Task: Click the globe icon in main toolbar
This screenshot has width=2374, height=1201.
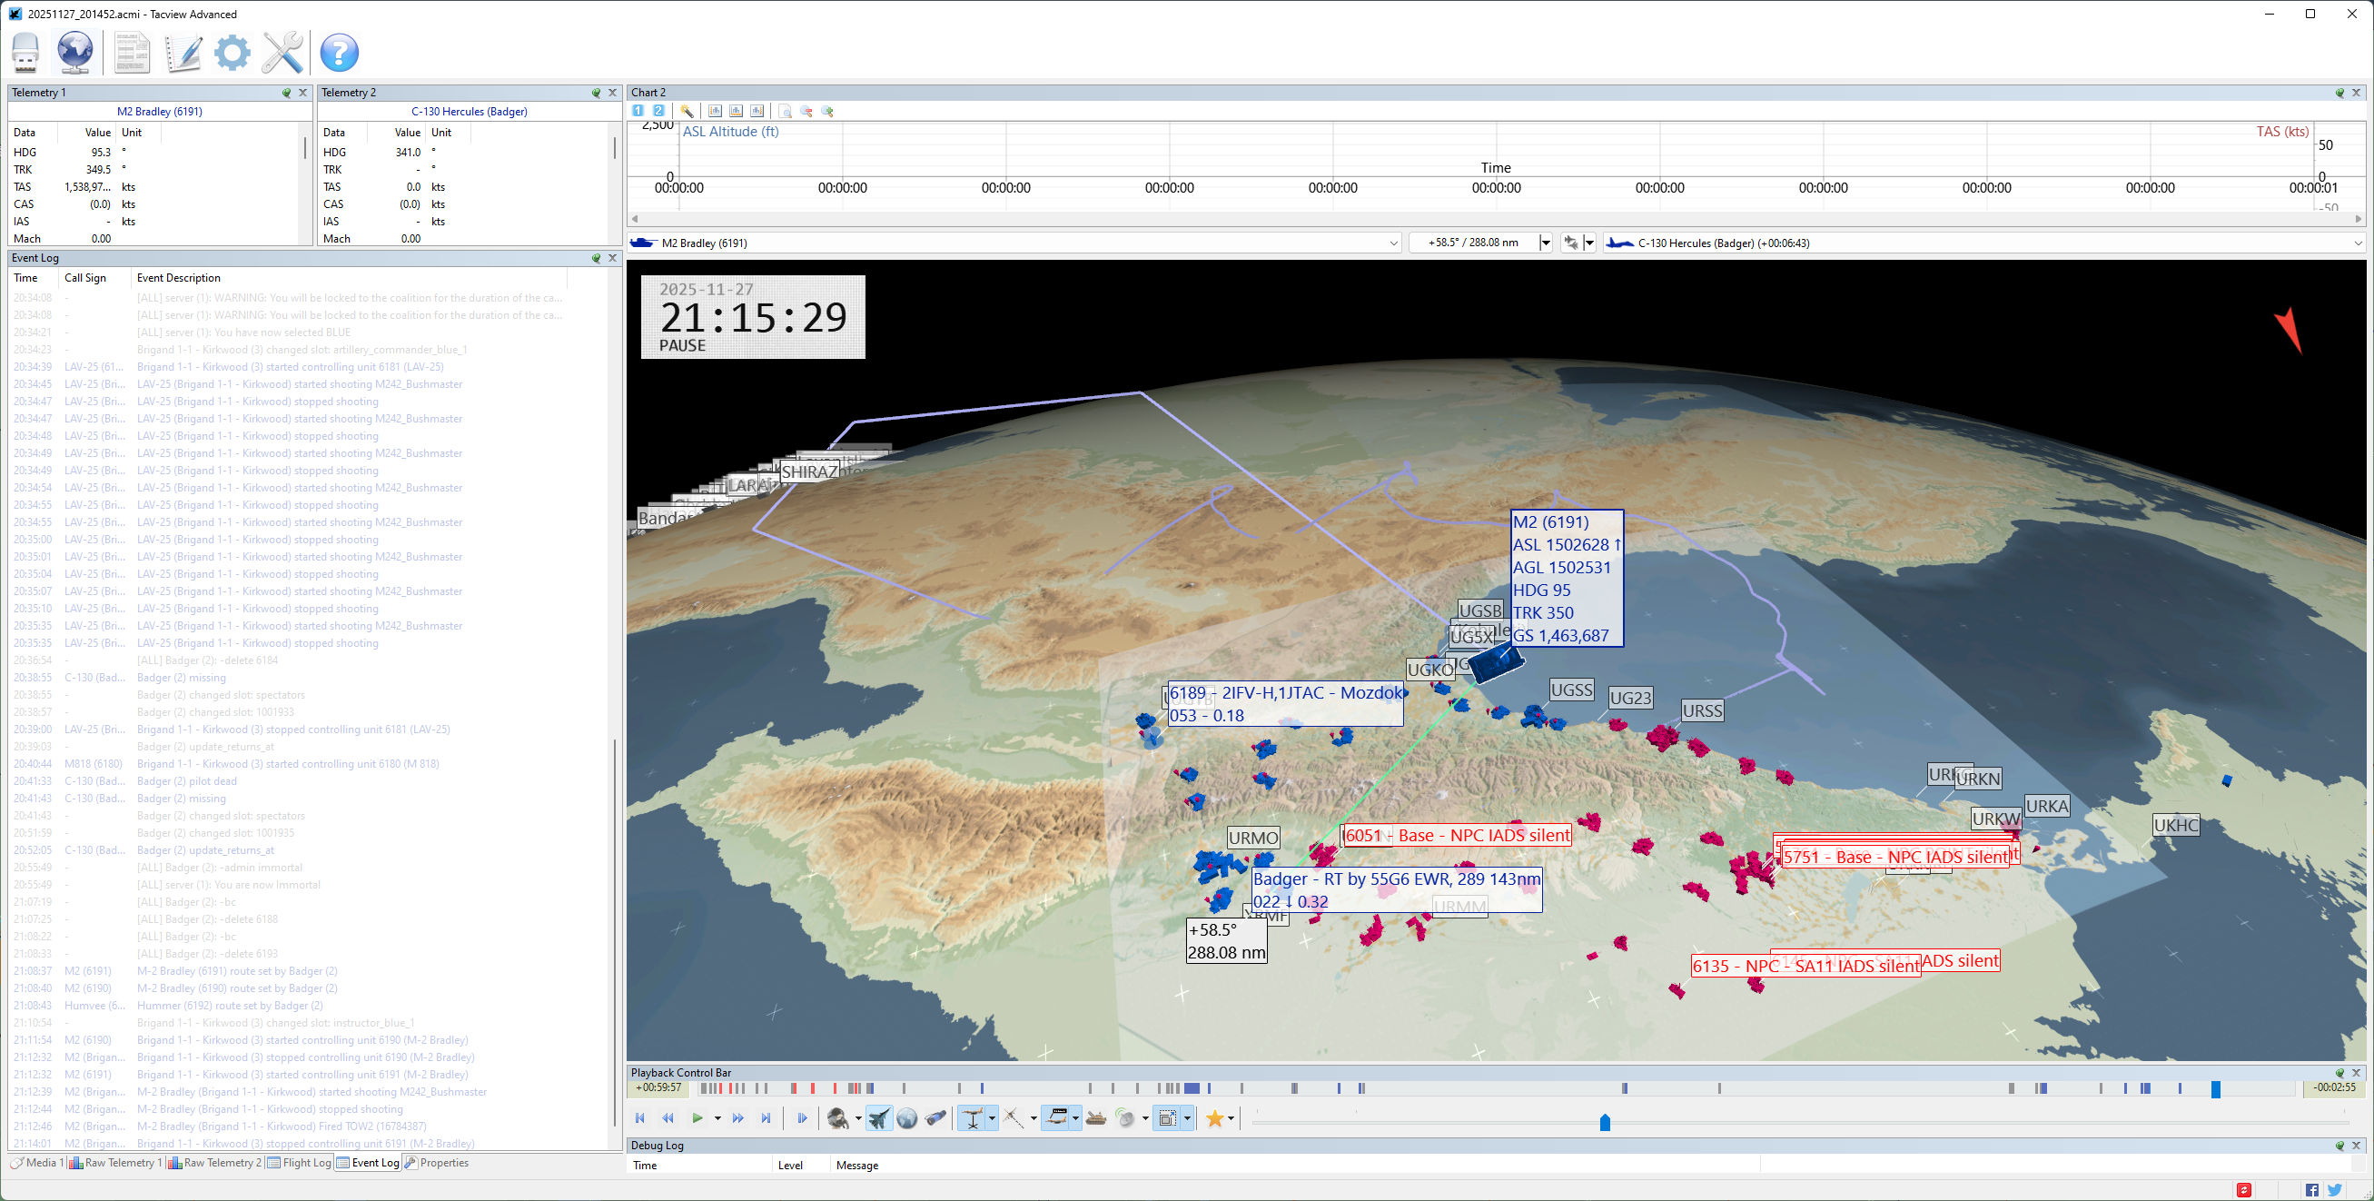Action: (x=74, y=52)
